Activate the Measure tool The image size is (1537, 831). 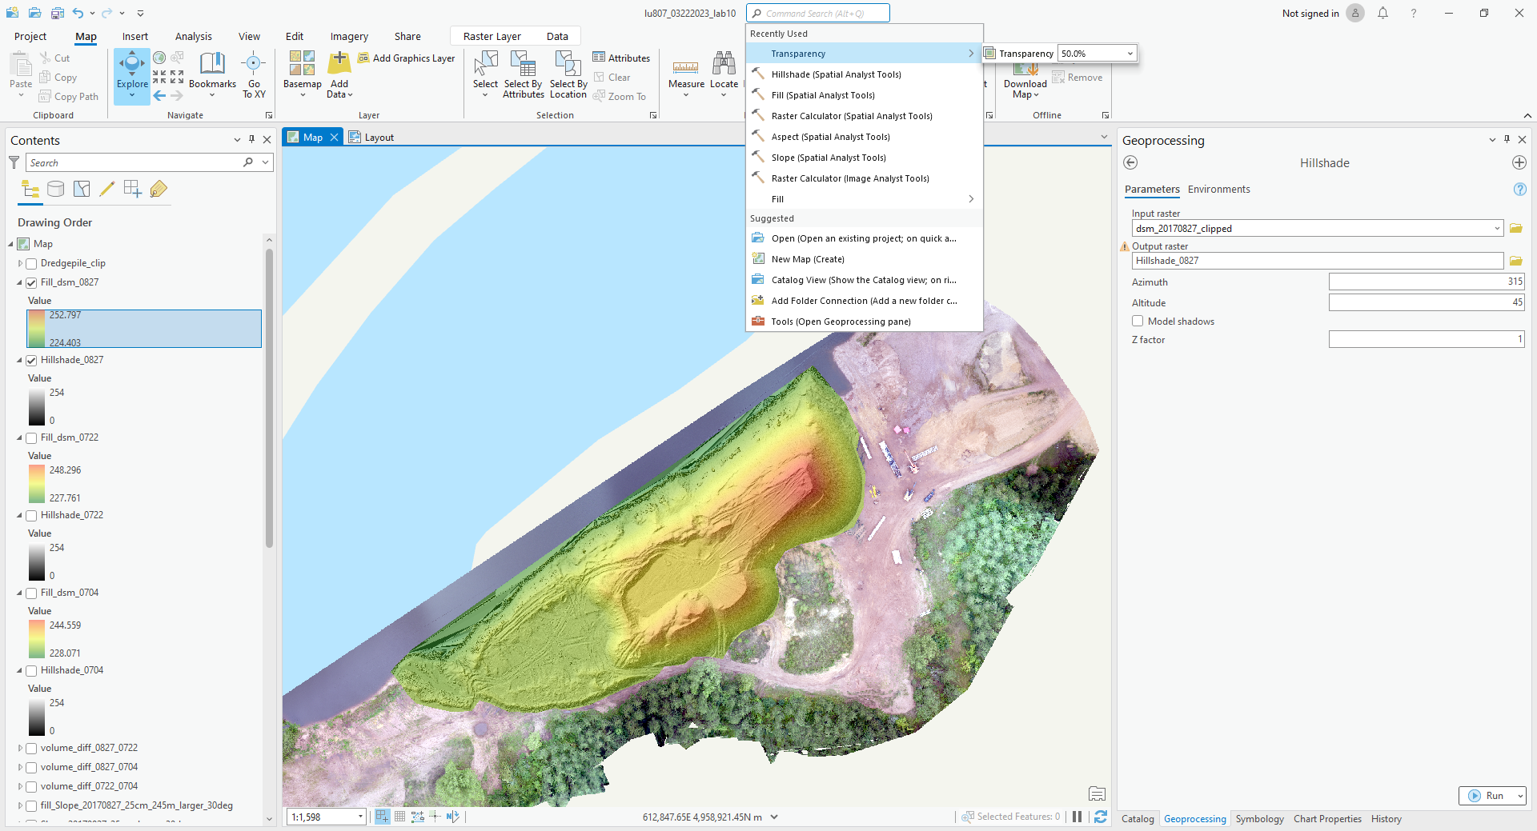(x=686, y=74)
